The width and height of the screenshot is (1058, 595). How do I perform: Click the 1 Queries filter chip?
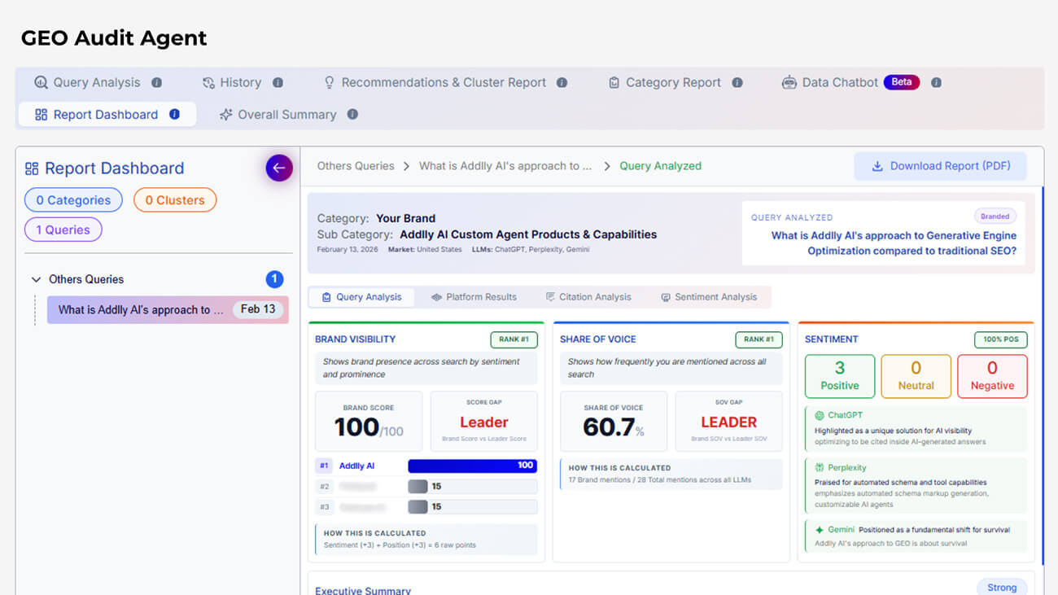pyautogui.click(x=63, y=230)
